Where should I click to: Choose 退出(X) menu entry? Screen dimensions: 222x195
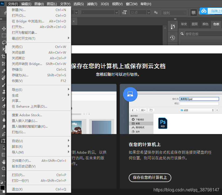(x=39, y=189)
